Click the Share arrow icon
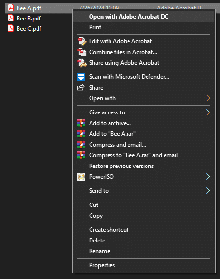The image size is (220, 279). (x=81, y=87)
